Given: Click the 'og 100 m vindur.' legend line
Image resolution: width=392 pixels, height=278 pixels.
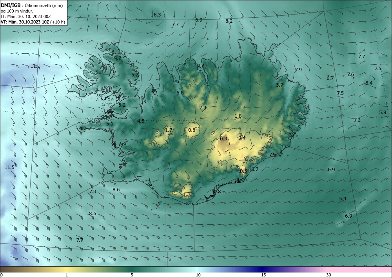Looking at the screenshot, I should (17, 11).
